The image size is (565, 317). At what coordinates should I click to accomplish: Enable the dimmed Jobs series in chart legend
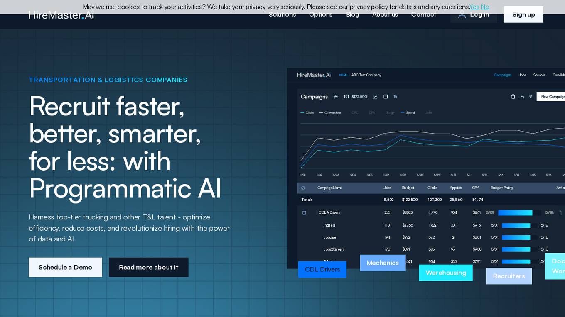[429, 113]
